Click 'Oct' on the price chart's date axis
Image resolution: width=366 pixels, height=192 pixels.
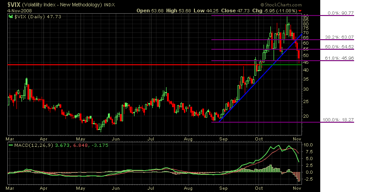pyautogui.click(x=258, y=139)
